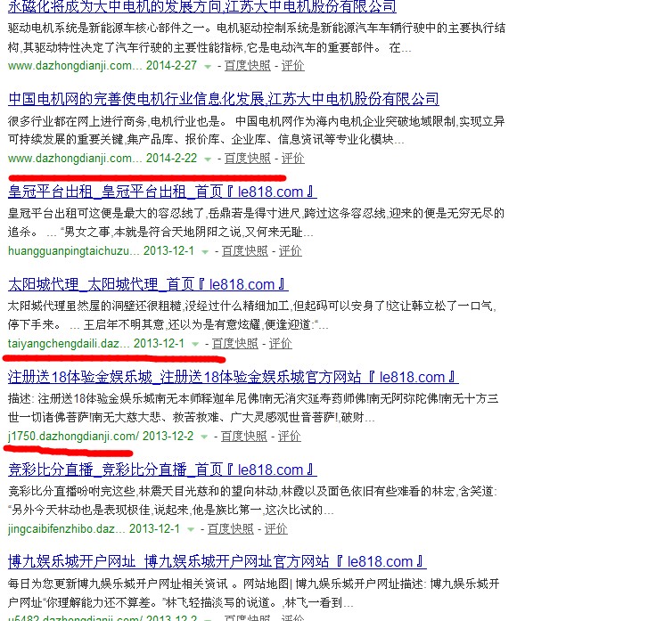Click snippet starting 描述: 注册送18体验金娱乐城

(x=253, y=408)
